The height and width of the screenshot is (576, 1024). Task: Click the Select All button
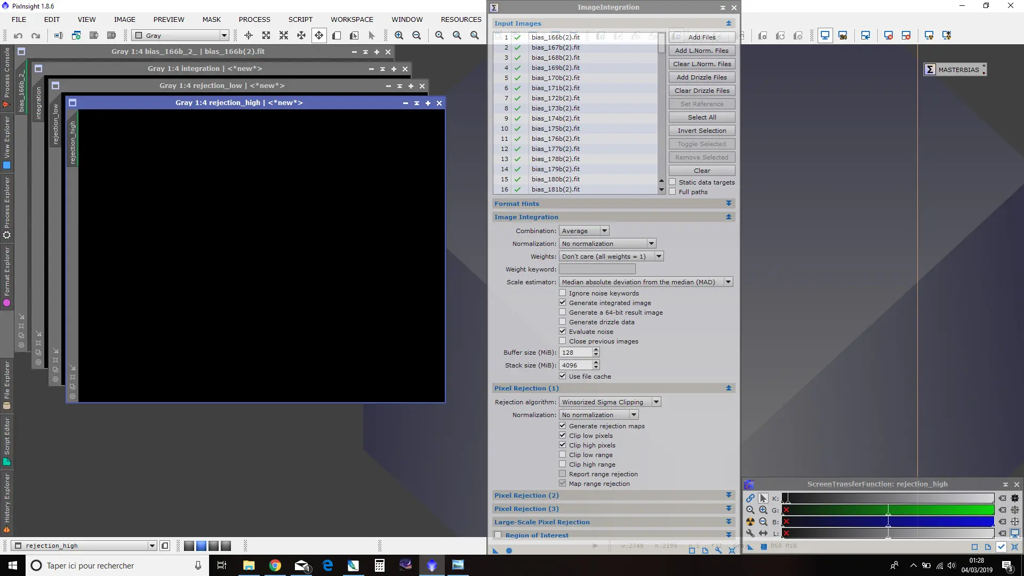point(702,117)
